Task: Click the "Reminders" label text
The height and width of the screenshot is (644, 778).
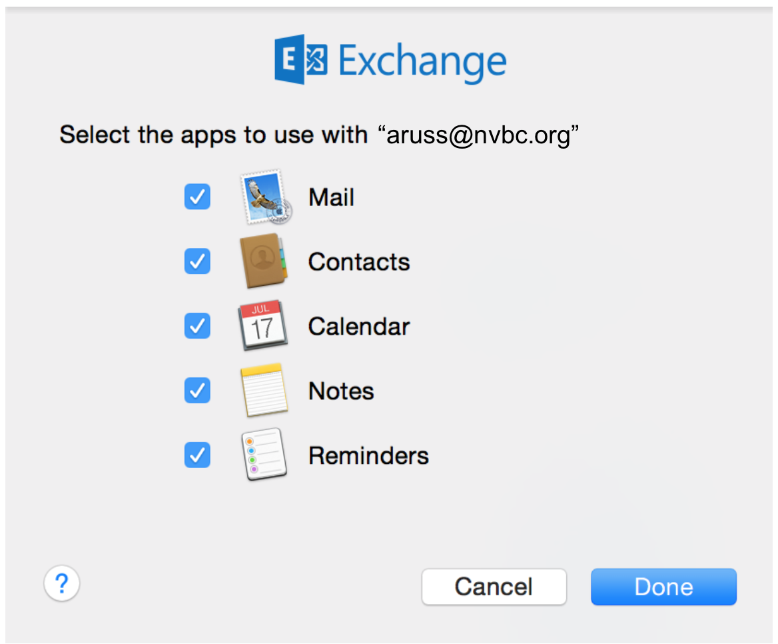Action: (x=368, y=455)
